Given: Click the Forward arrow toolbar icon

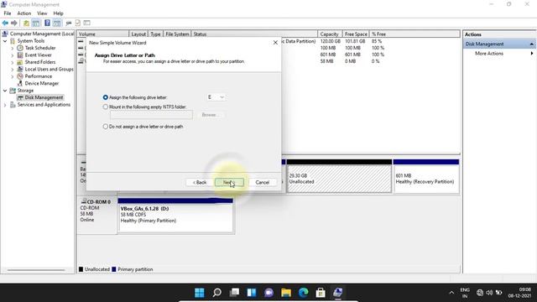Looking at the screenshot, I should (14, 23).
